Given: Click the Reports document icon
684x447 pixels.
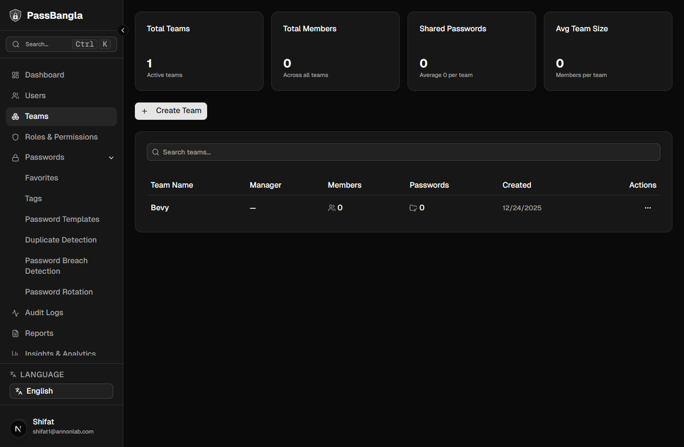Looking at the screenshot, I should 15,333.
